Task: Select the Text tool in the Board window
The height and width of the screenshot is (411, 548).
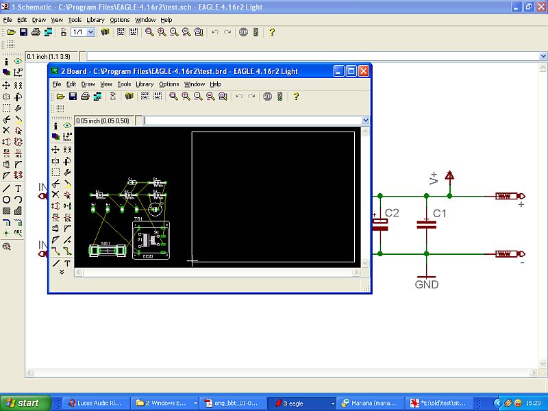Action: coord(67,263)
